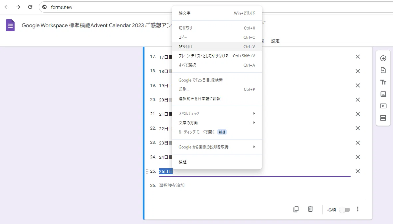Add a video from the sidebar

(x=383, y=106)
